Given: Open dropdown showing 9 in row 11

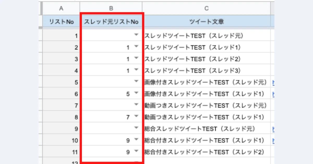Looking at the screenshot, I should coord(136,151).
